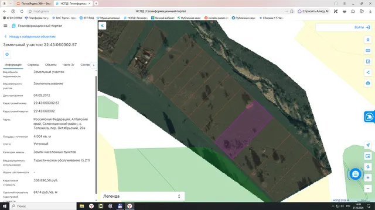Switch to the Части ЗУ tab

(x=69, y=65)
